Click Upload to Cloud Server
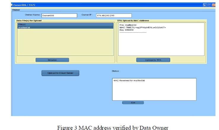The height and width of the screenshot is (130, 219). click(60, 73)
